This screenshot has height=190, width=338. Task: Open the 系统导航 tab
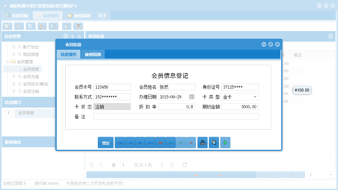[18, 15]
